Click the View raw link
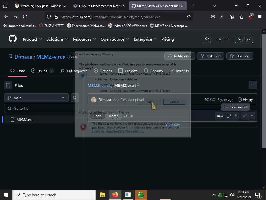 [172, 124]
